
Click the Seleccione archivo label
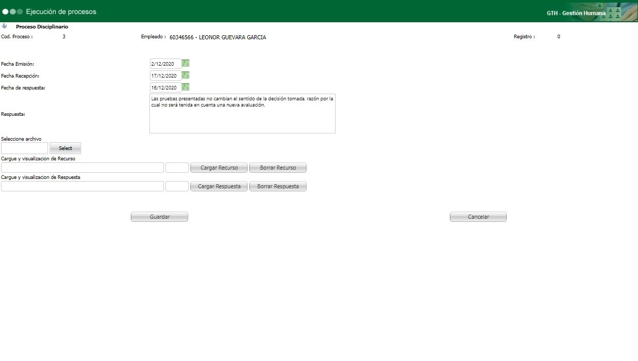tap(21, 139)
